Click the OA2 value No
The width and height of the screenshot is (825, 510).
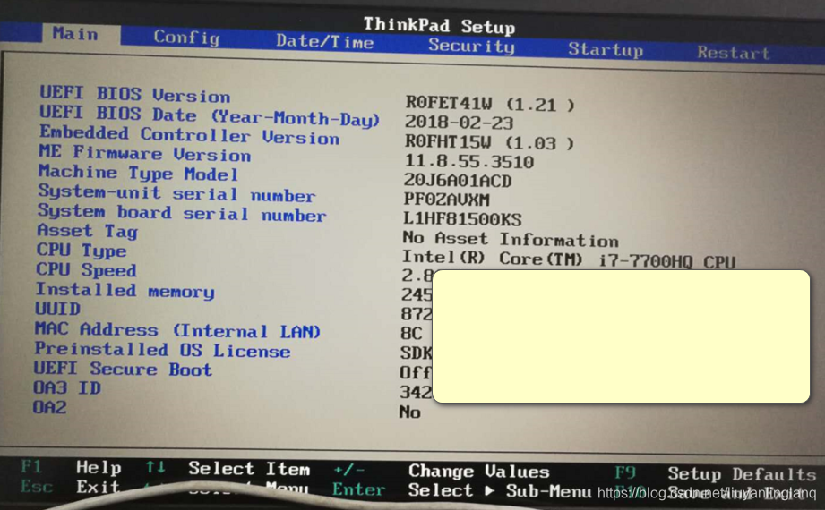click(410, 412)
